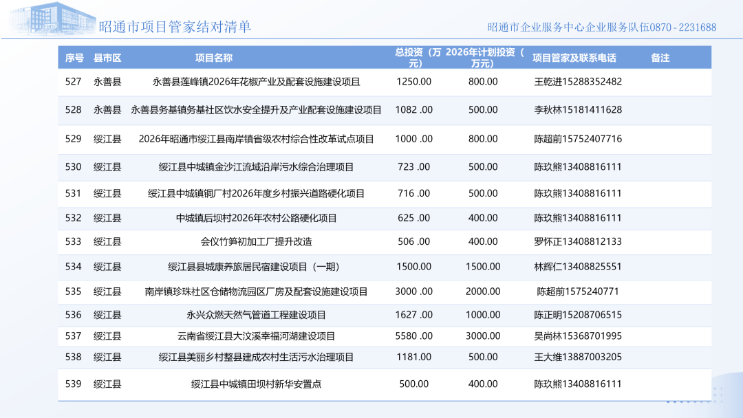The image size is (743, 418).
Task: Click 永兴众燃天然气管道工程建设项目
Action: click(257, 316)
